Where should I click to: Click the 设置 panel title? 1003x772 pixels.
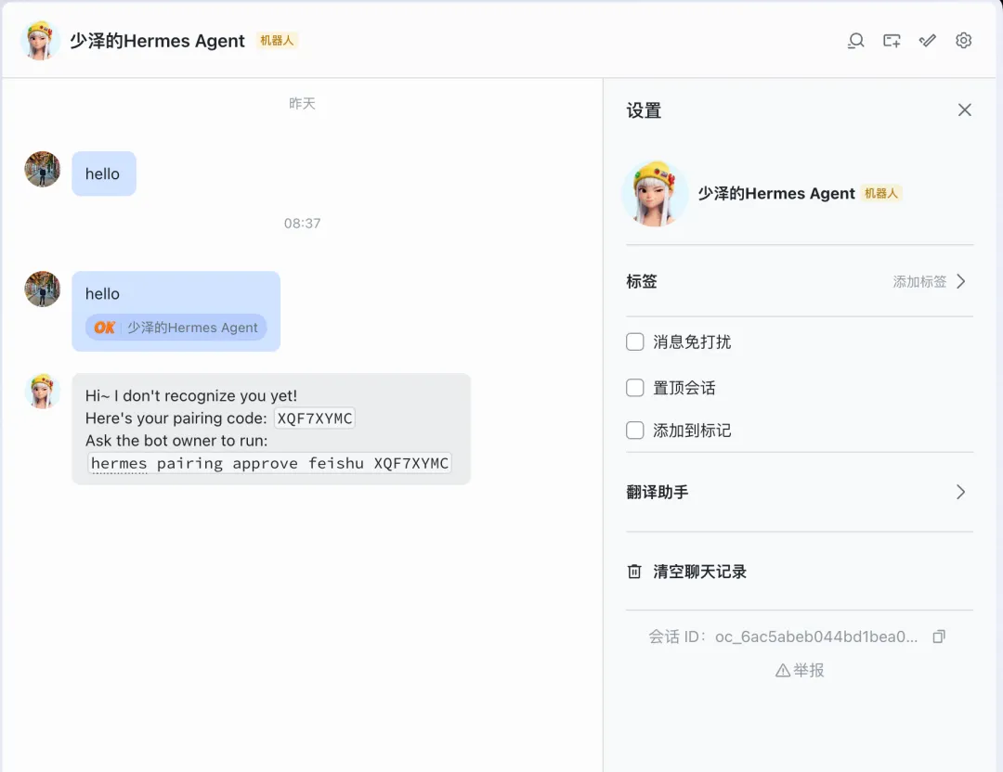(x=644, y=110)
